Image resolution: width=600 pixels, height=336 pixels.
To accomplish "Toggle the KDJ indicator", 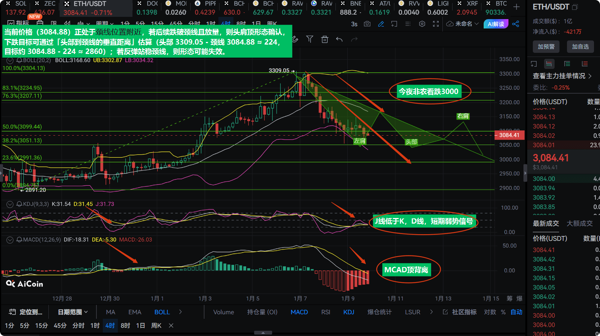I will [x=349, y=312].
